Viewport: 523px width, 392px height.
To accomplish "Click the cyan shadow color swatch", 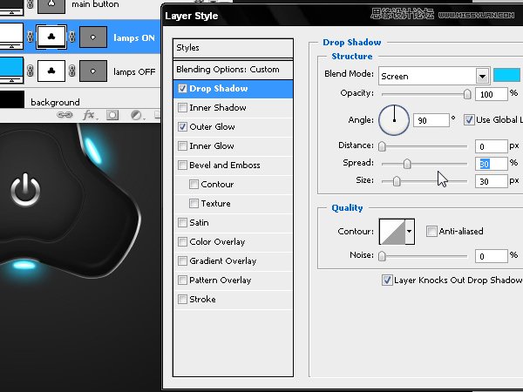I will 506,75.
